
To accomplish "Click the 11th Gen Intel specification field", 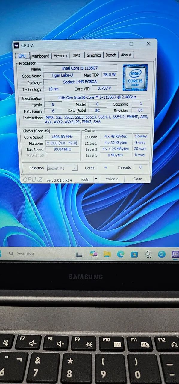I will [97, 97].
